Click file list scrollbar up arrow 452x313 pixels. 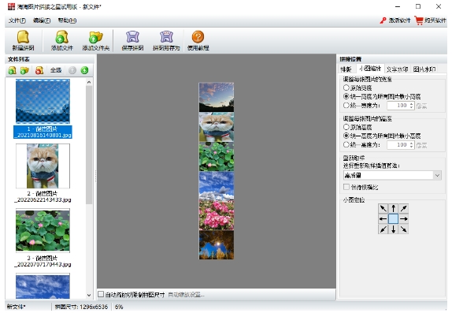89,82
